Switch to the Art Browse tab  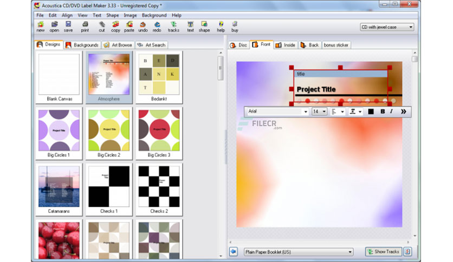click(118, 45)
